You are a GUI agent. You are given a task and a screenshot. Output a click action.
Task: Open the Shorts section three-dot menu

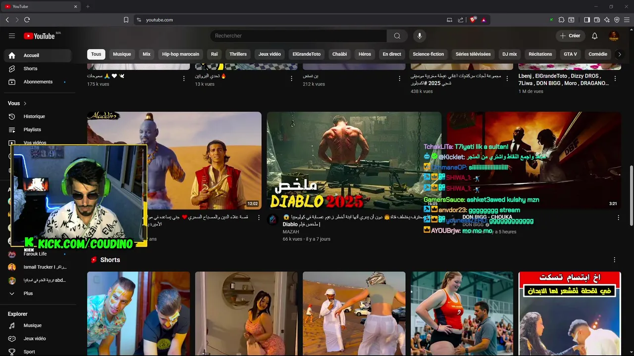(x=615, y=260)
